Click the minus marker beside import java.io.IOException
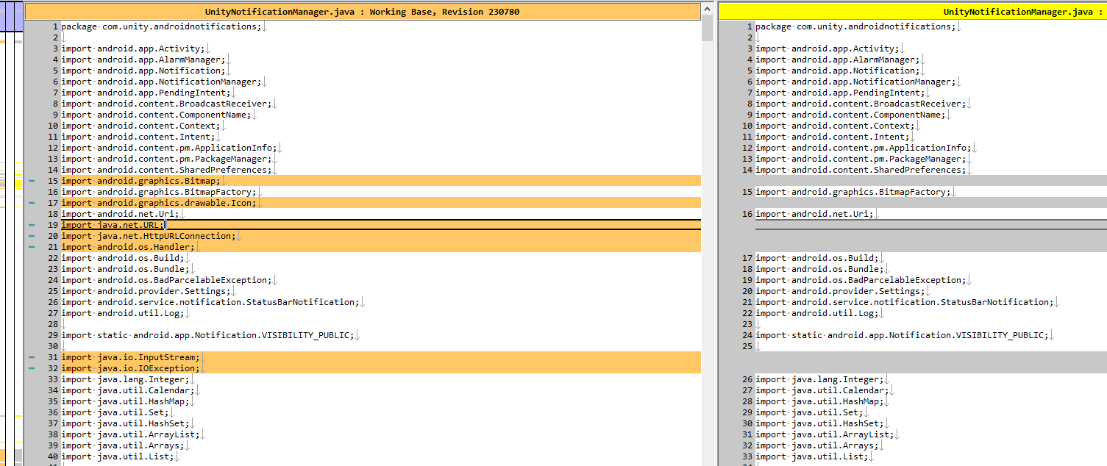Image resolution: width=1107 pixels, height=466 pixels. (x=32, y=368)
